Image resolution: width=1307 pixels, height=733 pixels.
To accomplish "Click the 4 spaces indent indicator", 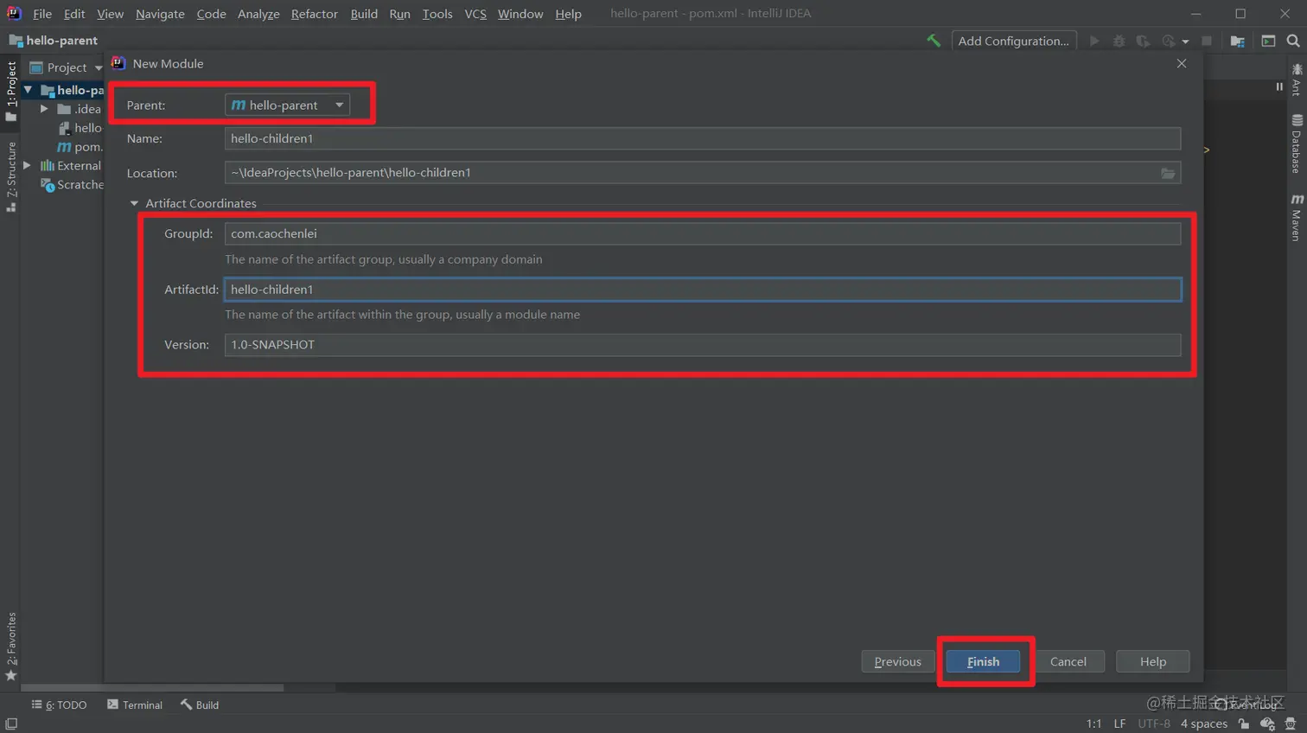I will (1204, 723).
